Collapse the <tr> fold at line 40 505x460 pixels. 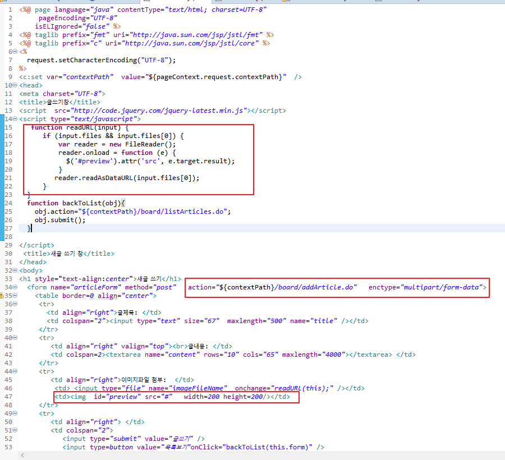(15, 338)
